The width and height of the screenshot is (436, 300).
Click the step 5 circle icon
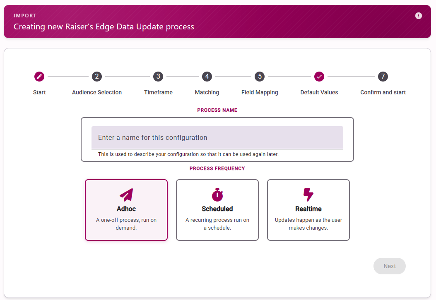coord(260,77)
